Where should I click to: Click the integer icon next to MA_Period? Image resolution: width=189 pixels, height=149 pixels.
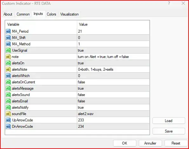coord(8,31)
